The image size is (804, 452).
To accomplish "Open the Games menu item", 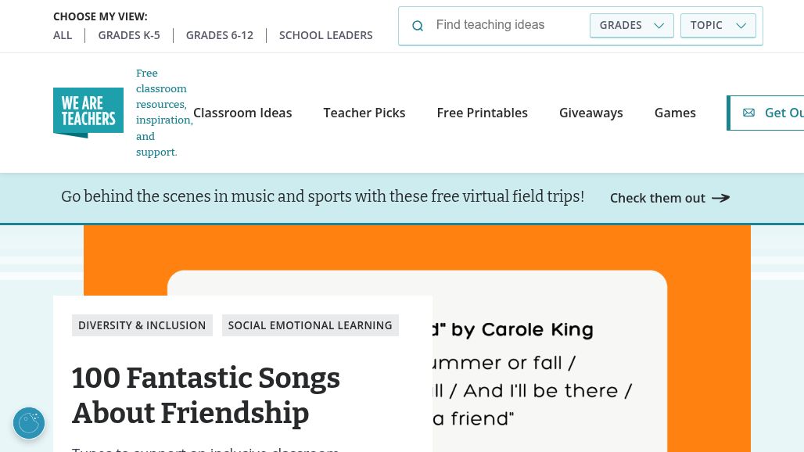I will tap(675, 113).
